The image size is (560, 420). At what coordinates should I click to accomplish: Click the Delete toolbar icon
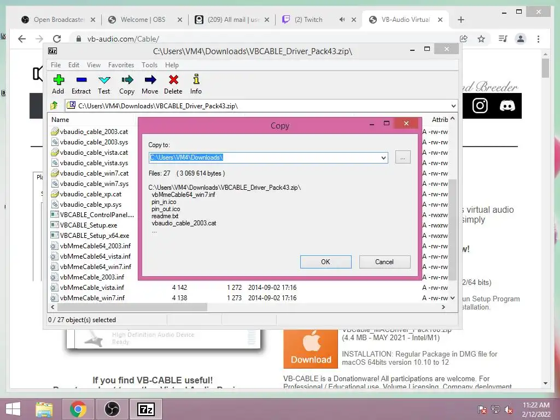[173, 84]
